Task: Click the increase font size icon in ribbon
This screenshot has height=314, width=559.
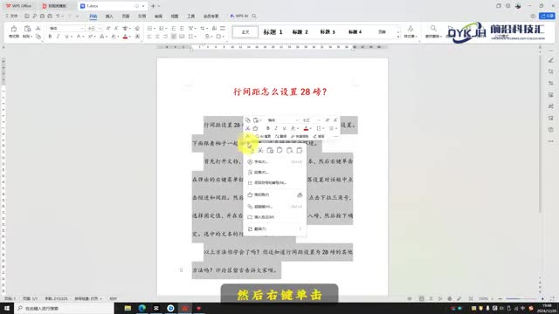Action: tap(108, 28)
